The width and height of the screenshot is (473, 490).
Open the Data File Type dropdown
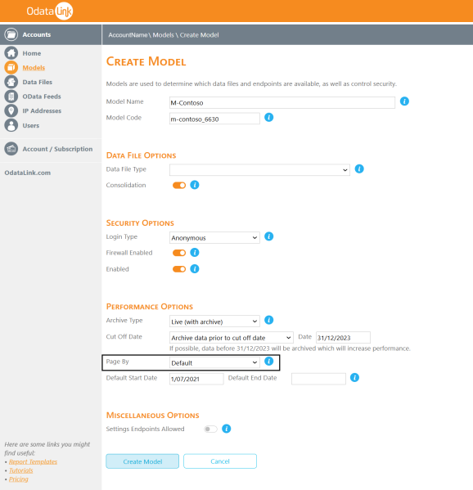(x=259, y=170)
